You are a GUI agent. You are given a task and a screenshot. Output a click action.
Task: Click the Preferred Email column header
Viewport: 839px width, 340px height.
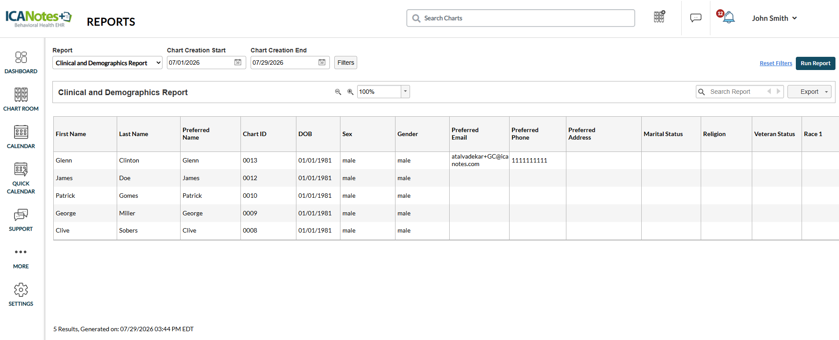tap(479, 134)
